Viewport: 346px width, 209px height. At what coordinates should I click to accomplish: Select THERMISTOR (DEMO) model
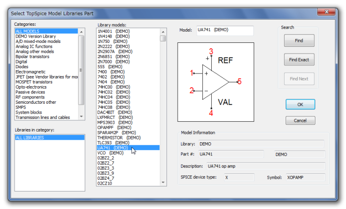coord(128,138)
